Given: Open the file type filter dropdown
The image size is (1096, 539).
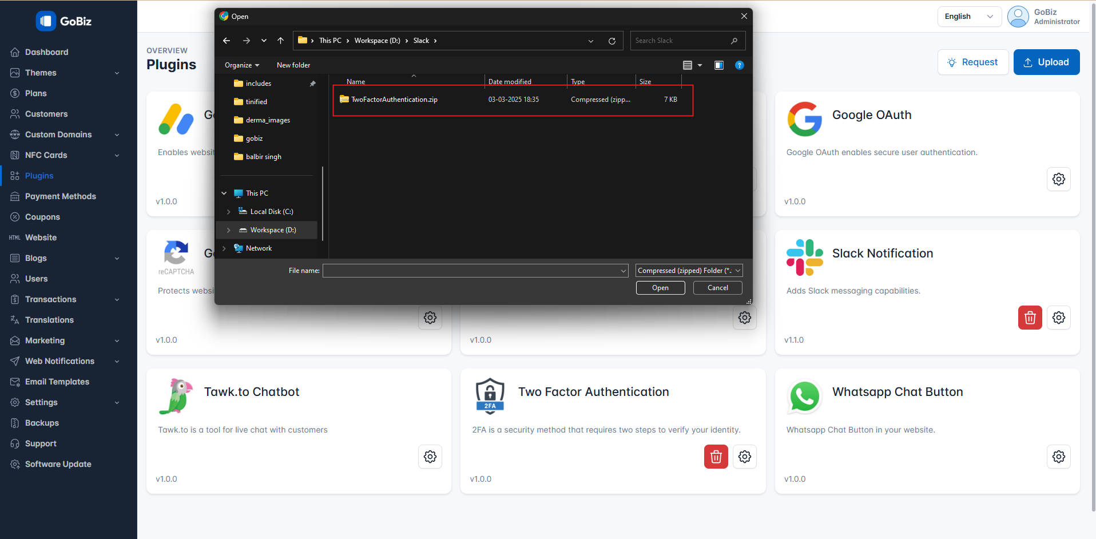Looking at the screenshot, I should (689, 271).
